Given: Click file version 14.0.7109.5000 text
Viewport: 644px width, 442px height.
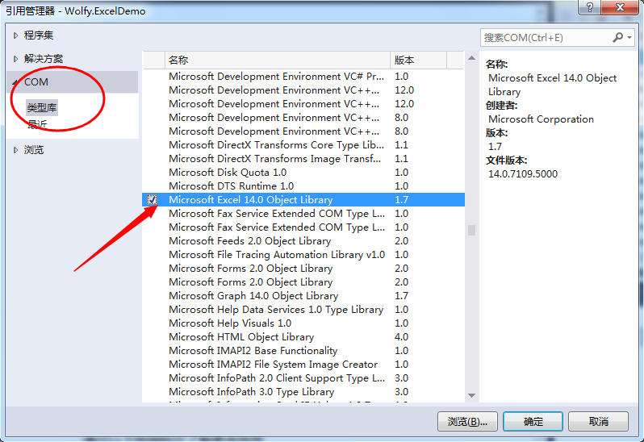Looking at the screenshot, I should pyautogui.click(x=523, y=174).
